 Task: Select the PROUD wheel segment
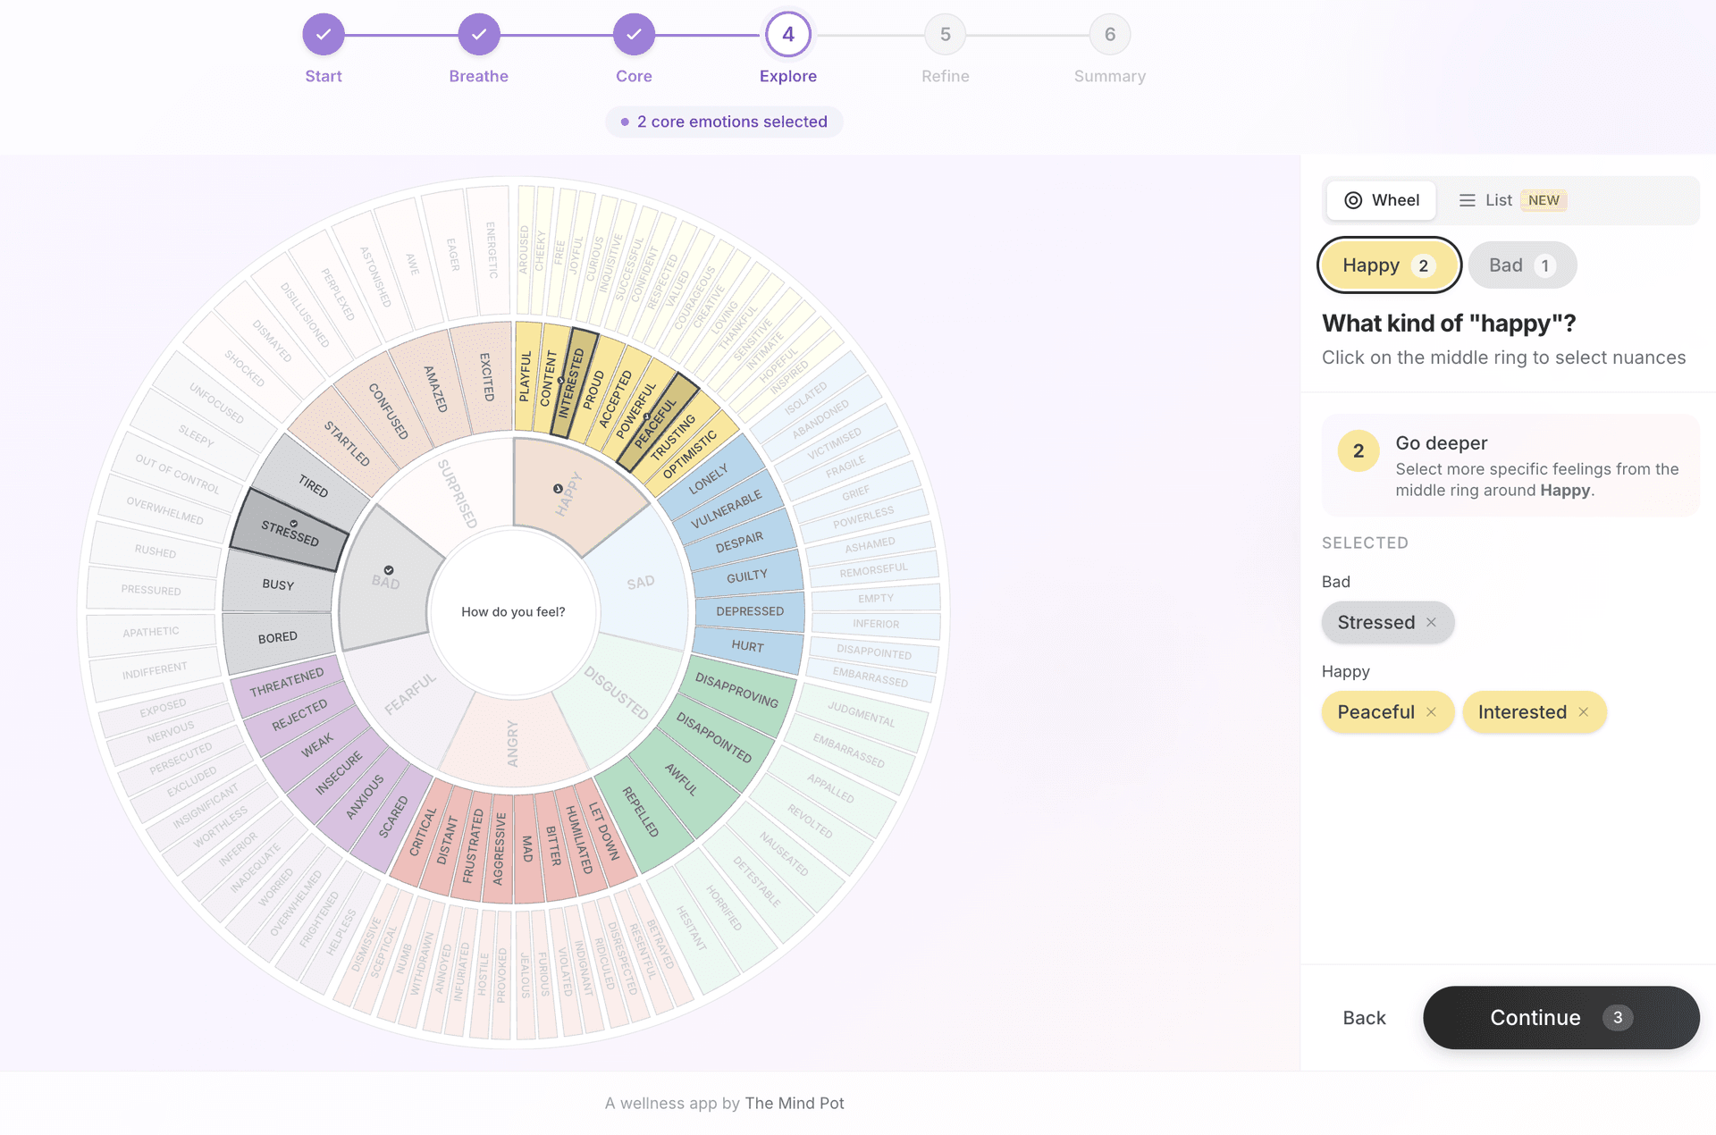[593, 389]
